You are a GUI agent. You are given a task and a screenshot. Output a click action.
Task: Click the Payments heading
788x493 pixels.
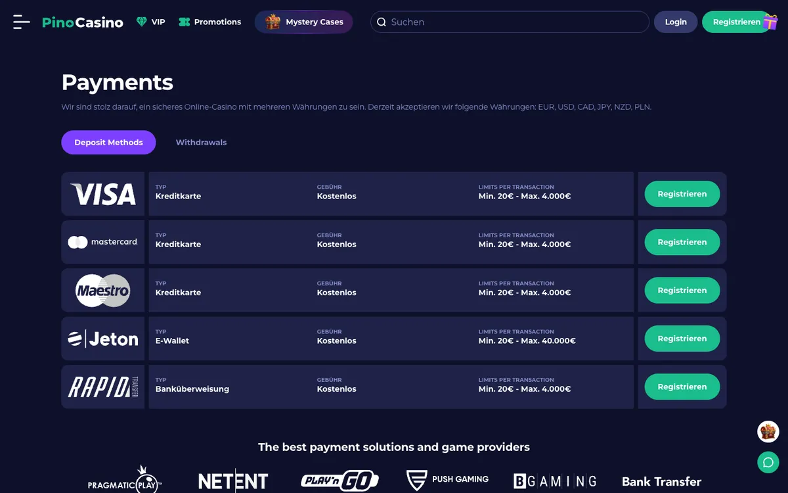(x=118, y=82)
